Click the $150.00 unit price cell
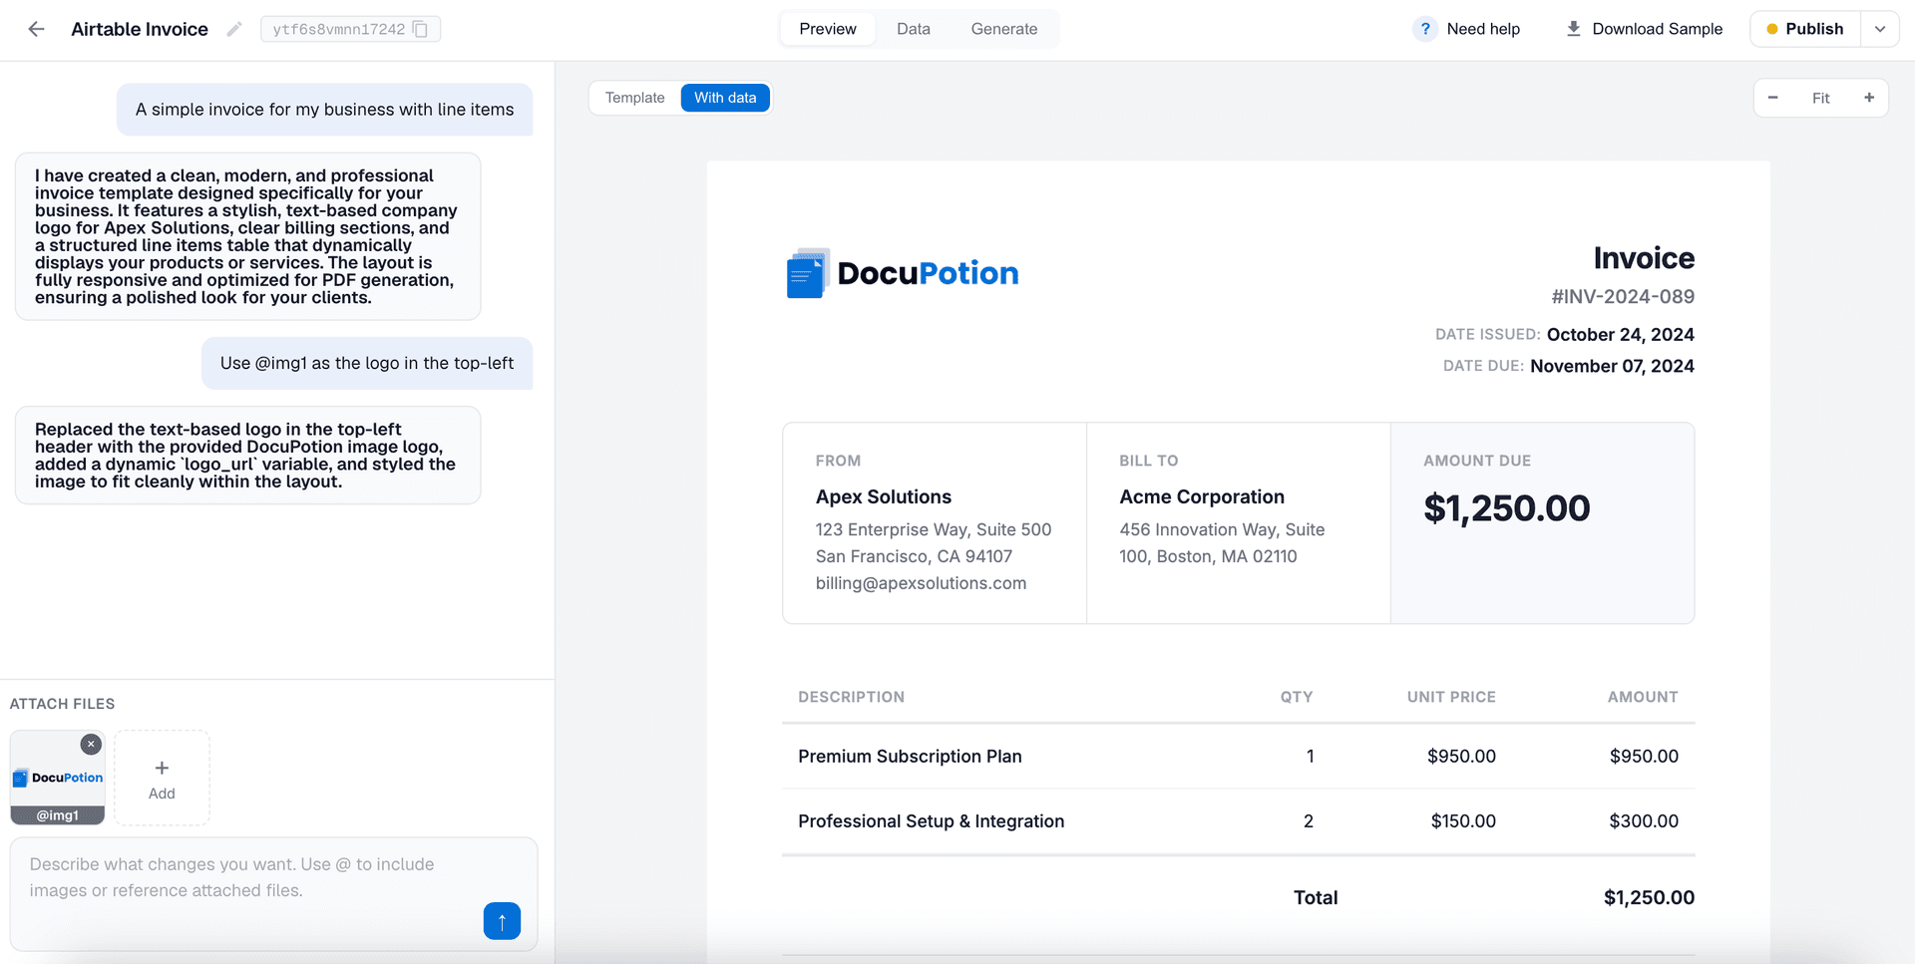The width and height of the screenshot is (1915, 964). (1463, 821)
